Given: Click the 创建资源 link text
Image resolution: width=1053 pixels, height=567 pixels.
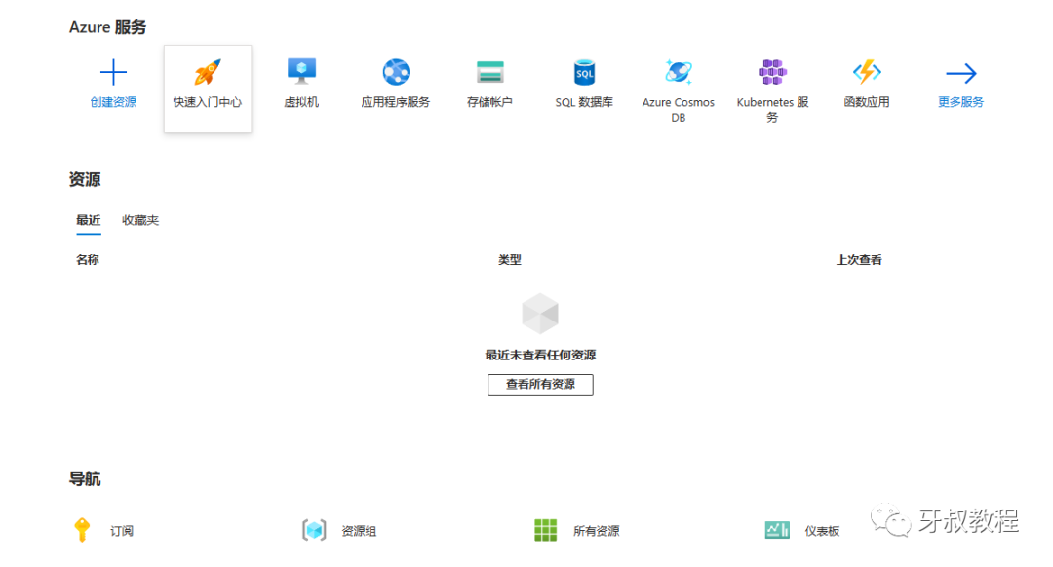Looking at the screenshot, I should (113, 102).
